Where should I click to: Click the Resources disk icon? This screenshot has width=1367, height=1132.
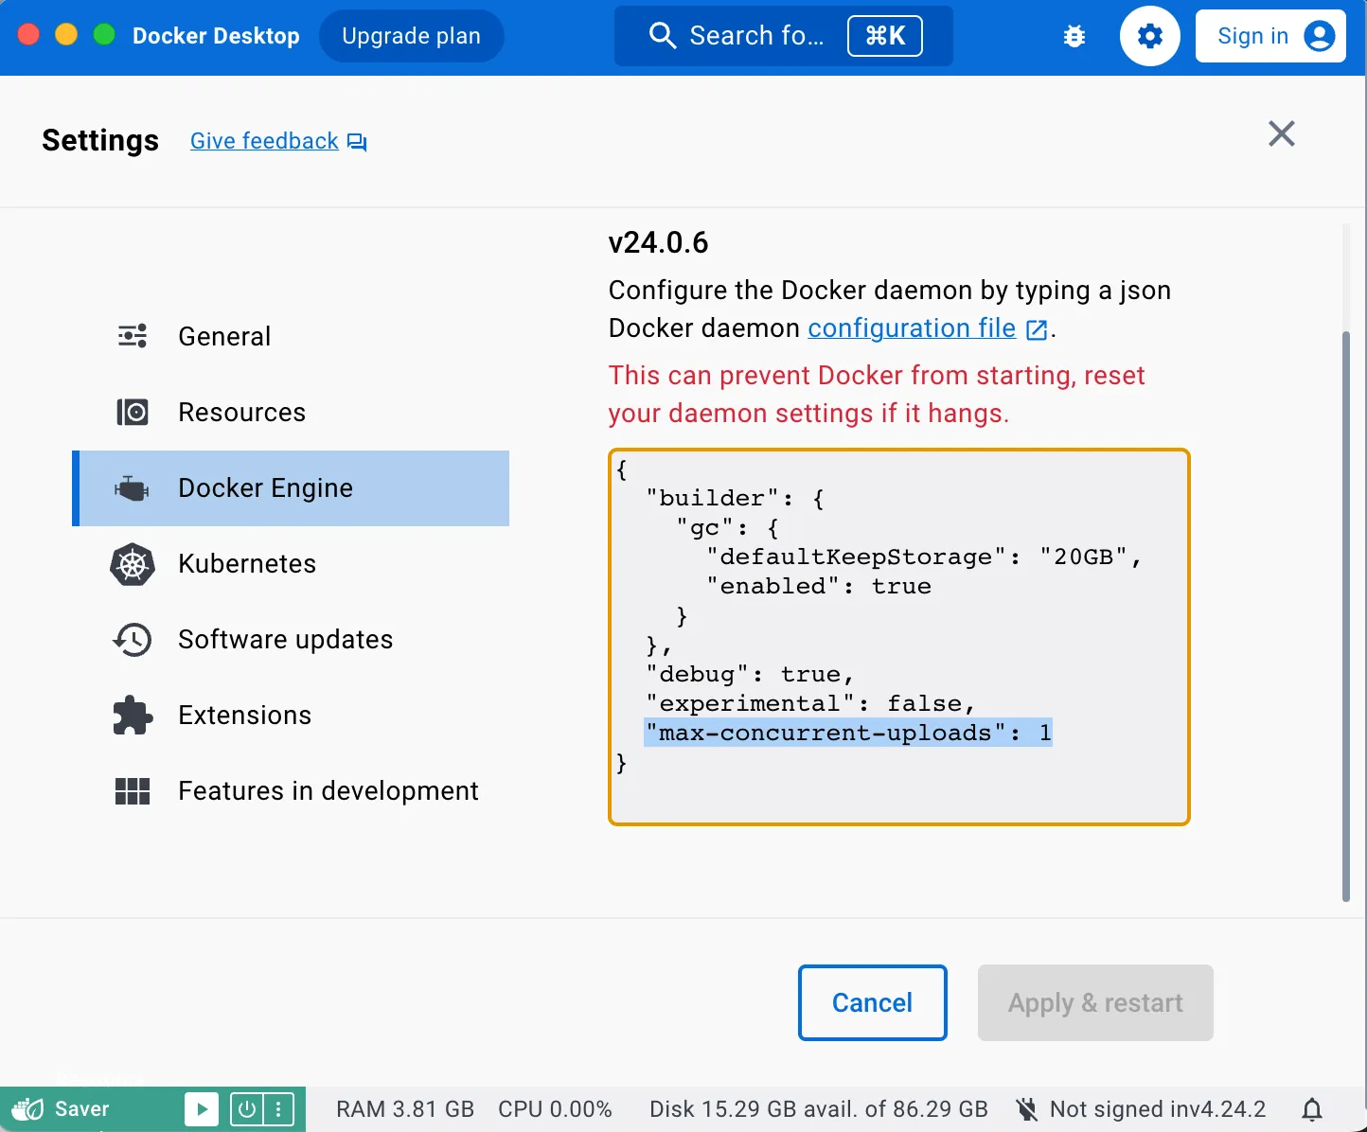tap(133, 412)
